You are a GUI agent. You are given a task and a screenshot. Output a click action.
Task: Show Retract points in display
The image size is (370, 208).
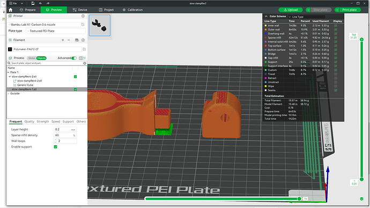point(336,78)
